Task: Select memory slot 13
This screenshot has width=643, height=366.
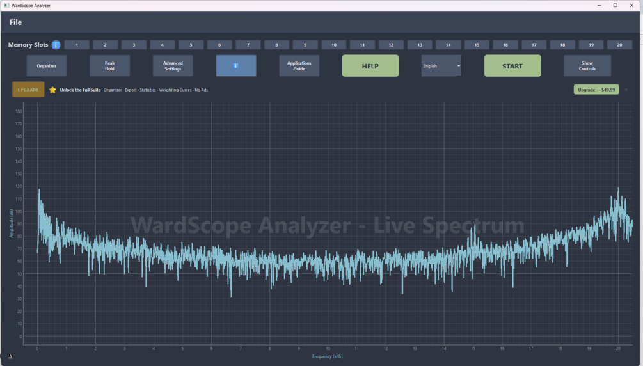Action: tap(420, 45)
